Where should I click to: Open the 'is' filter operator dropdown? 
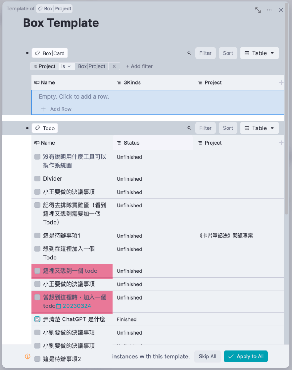click(x=66, y=66)
